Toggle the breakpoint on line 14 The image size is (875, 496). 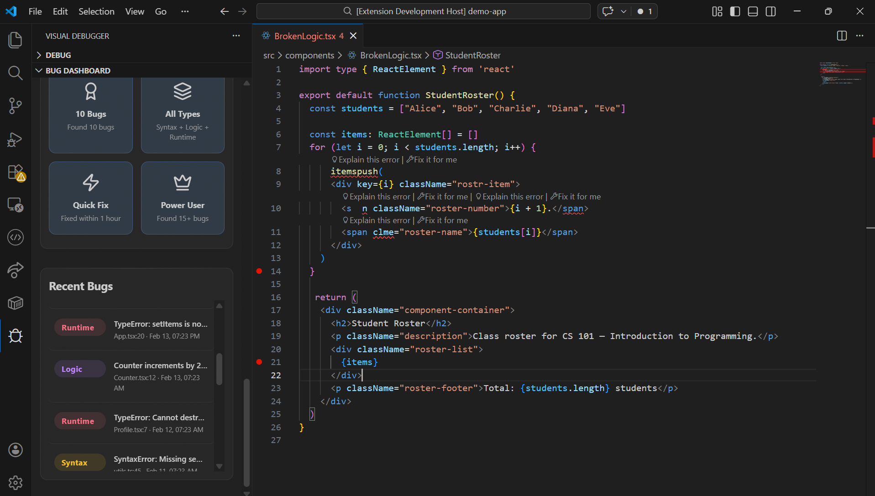[x=259, y=271]
